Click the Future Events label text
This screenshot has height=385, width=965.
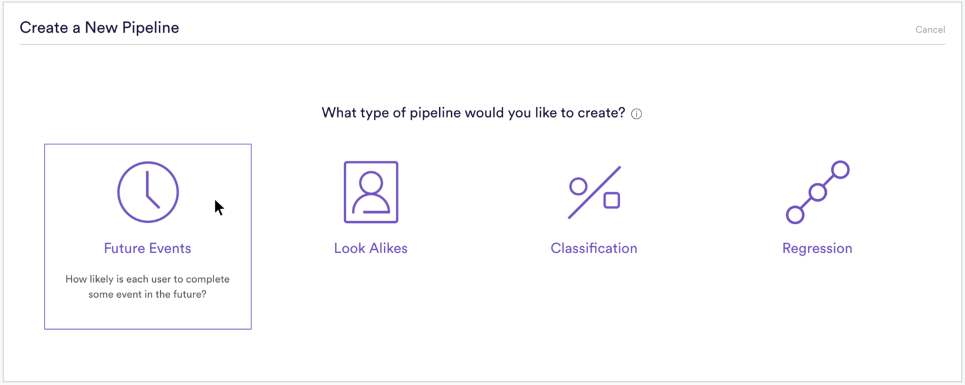[148, 247]
